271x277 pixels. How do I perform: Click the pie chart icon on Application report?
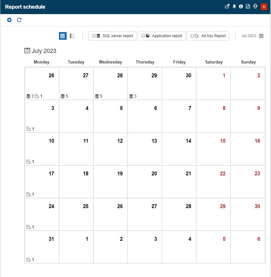(x=148, y=36)
